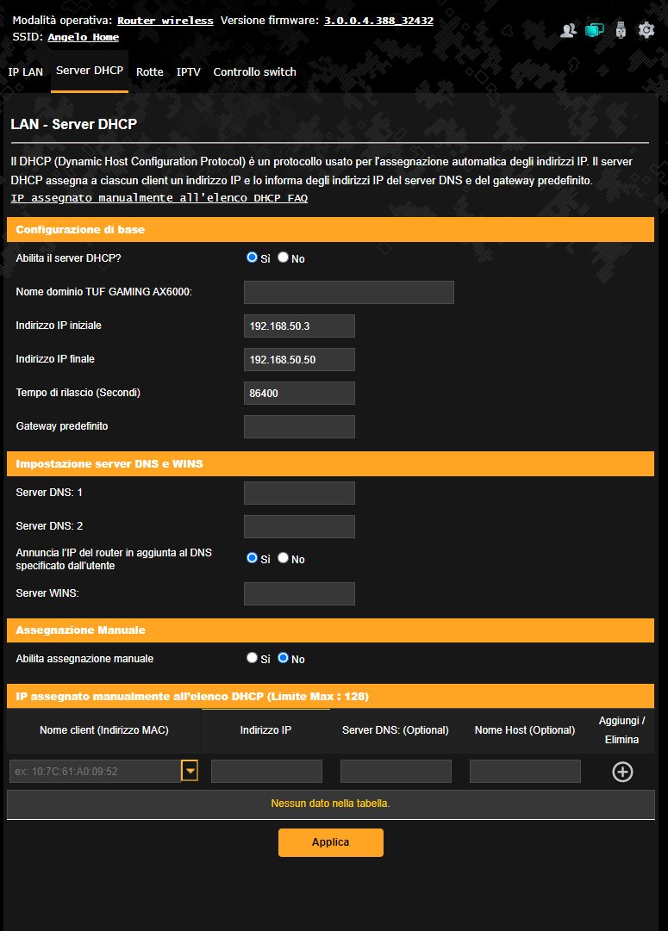Open the guest network users icon

[x=568, y=29]
